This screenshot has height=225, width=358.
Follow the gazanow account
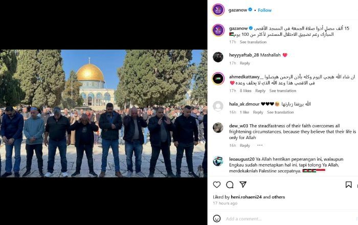[264, 10]
